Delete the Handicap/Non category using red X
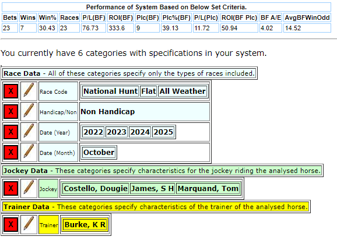Viewport: 337px width, 240px height. [10, 112]
